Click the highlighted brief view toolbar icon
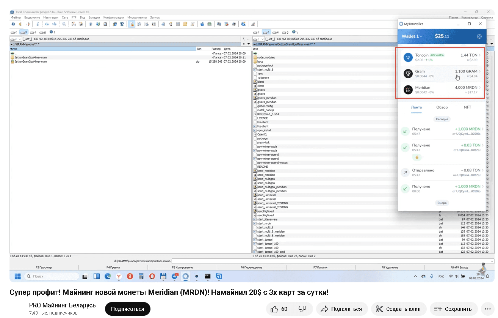Screen dimensions: 498x318 (x=132, y=24)
